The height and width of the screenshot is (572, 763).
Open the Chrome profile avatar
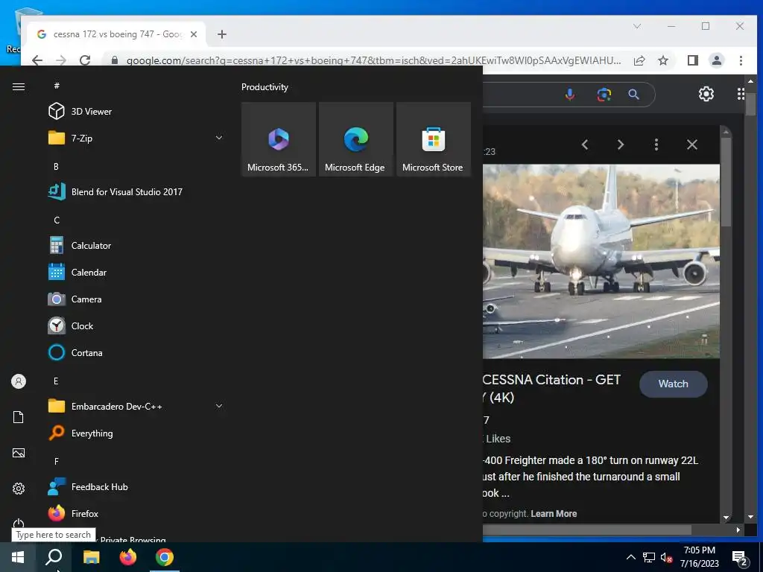pyautogui.click(x=716, y=60)
